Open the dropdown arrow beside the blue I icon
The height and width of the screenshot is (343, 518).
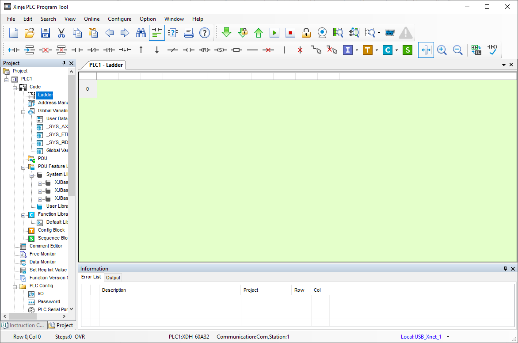point(357,50)
